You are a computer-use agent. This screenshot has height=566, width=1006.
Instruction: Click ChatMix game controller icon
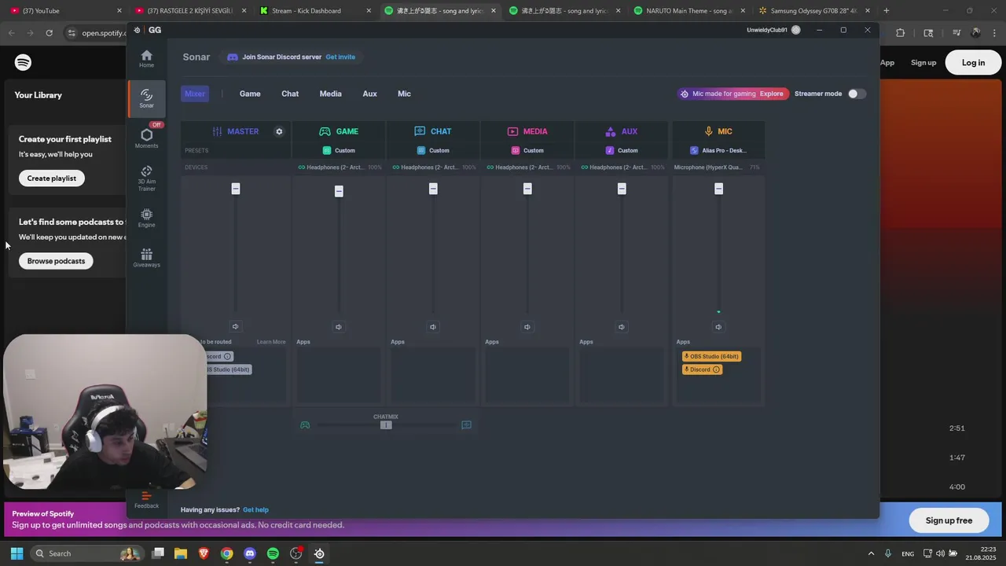click(x=305, y=425)
